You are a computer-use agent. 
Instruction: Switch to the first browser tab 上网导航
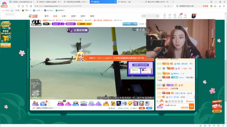22,2
